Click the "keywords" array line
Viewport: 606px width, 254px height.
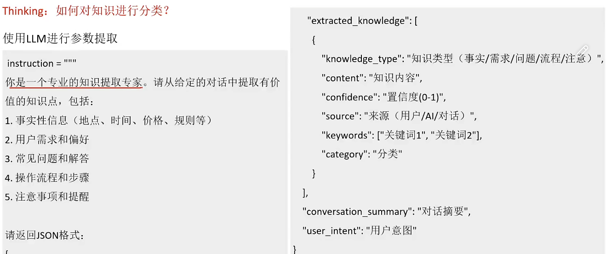coord(402,135)
